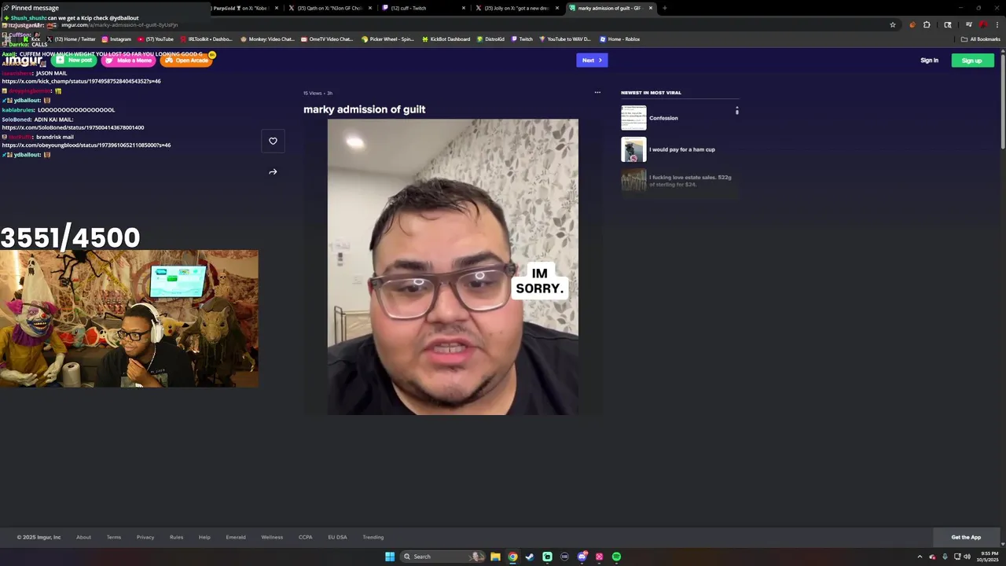The image size is (1006, 566).
Task: Open a new browser tab
Action: [665, 8]
